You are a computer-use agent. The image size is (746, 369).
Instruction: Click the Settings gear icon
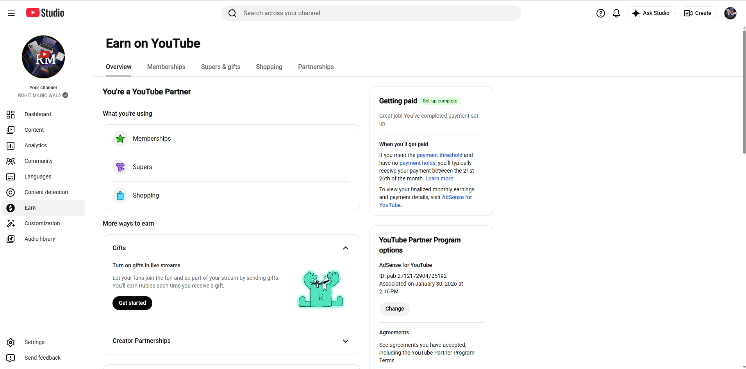click(11, 342)
